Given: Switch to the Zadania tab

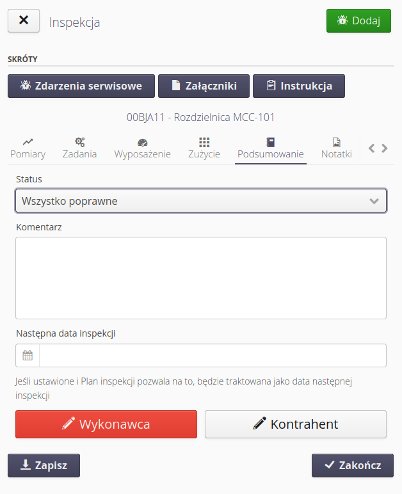Looking at the screenshot, I should point(80,148).
